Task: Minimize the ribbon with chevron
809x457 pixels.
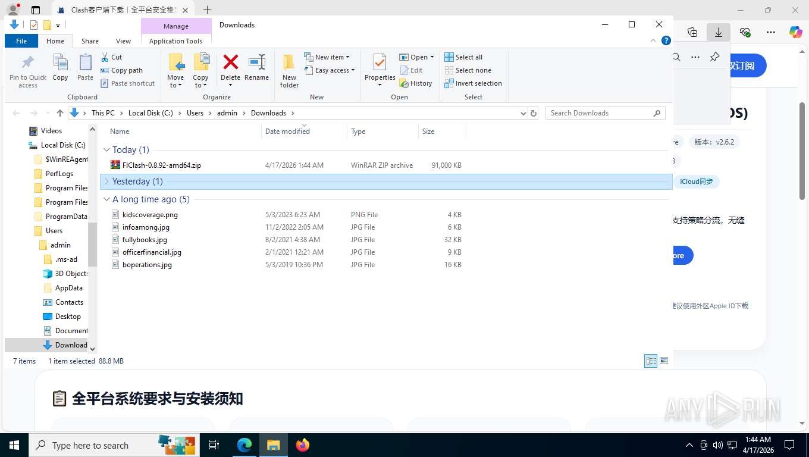Action: [x=654, y=40]
